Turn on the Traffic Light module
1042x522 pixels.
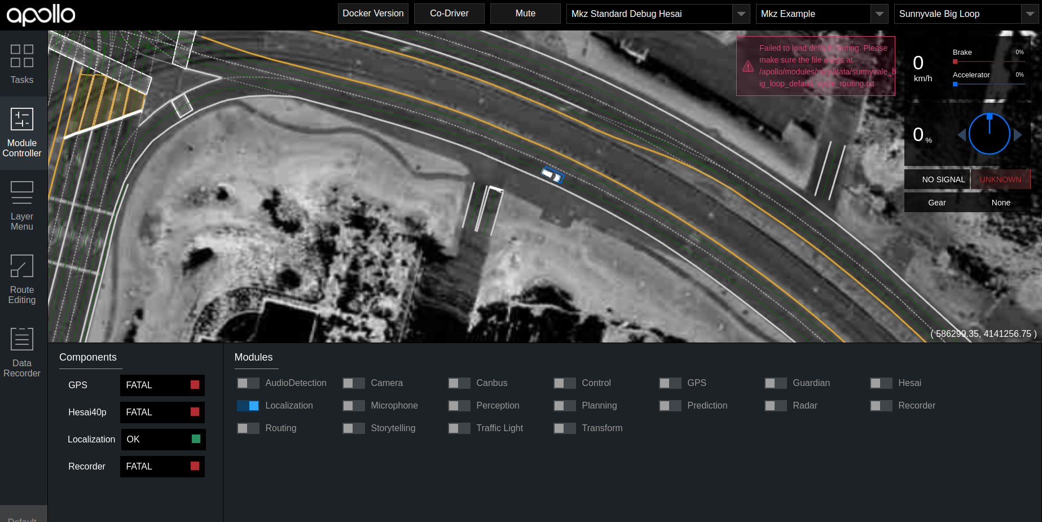(x=459, y=428)
